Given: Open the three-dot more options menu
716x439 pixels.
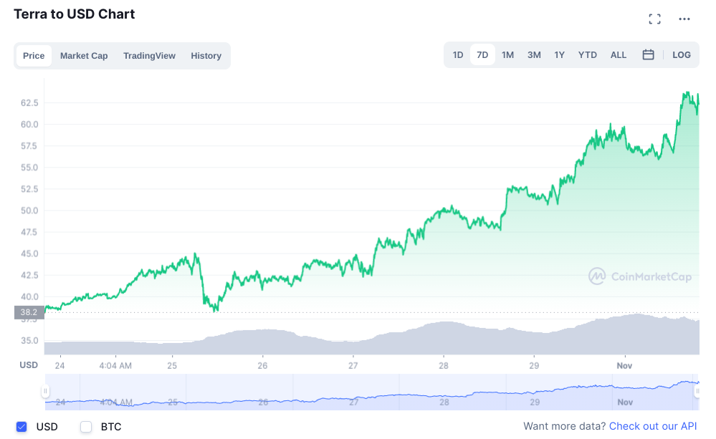Looking at the screenshot, I should (x=684, y=19).
